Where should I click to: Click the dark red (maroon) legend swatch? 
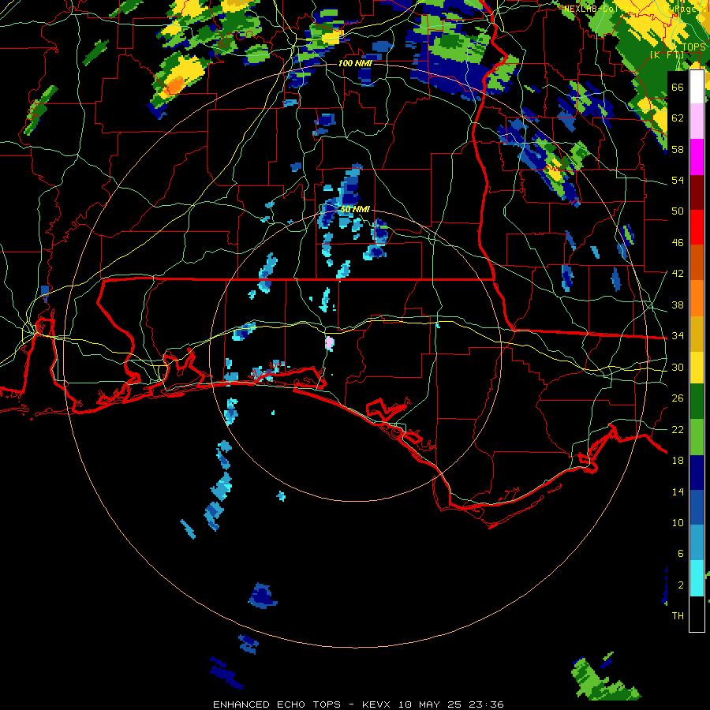(x=697, y=192)
